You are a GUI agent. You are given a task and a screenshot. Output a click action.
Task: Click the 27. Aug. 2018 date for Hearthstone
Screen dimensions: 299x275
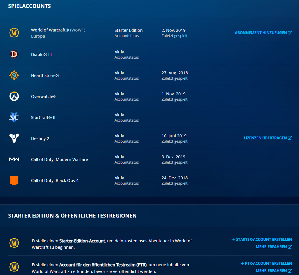pos(175,73)
